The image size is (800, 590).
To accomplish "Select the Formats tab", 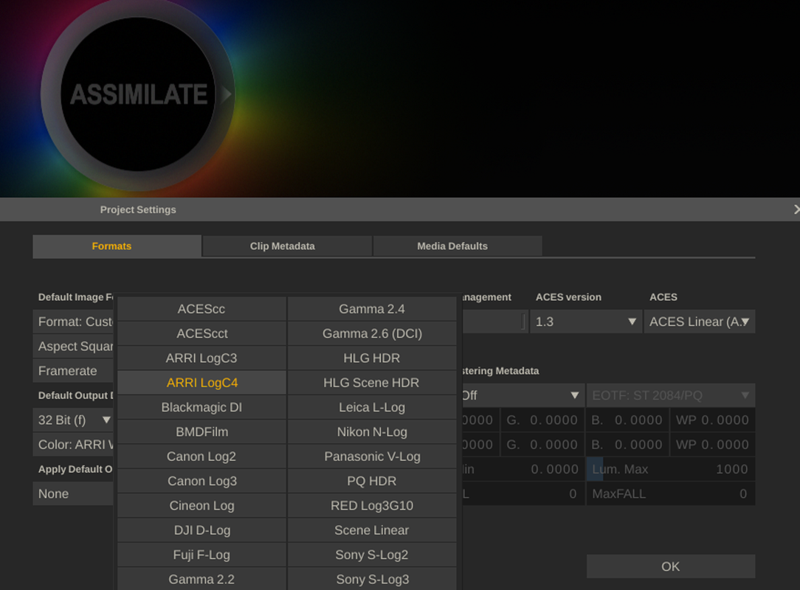I will coord(117,246).
